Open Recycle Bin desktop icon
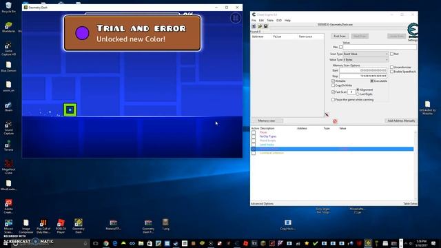The image size is (441, 248). [x=8, y=8]
